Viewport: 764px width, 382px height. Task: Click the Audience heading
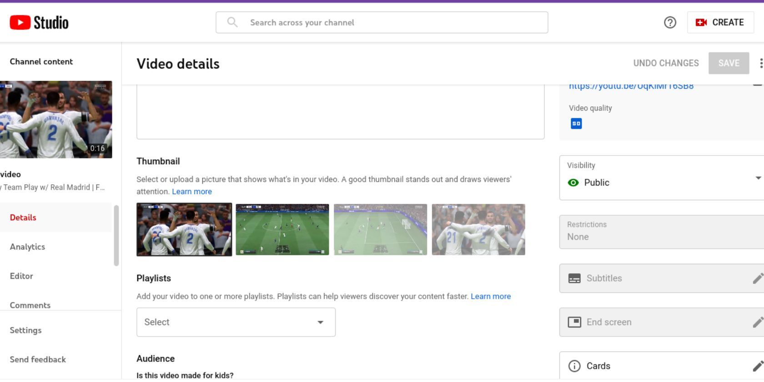pyautogui.click(x=156, y=358)
